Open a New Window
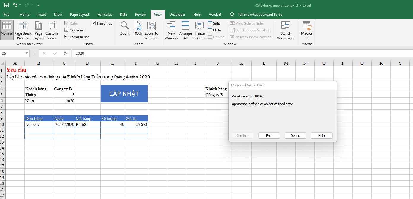 pos(171,31)
